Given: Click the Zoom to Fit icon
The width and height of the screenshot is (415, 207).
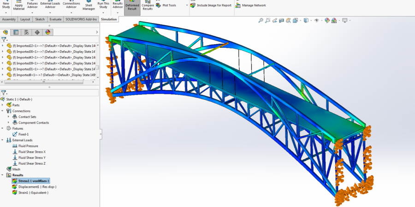Looking at the screenshot, I should point(261,21).
